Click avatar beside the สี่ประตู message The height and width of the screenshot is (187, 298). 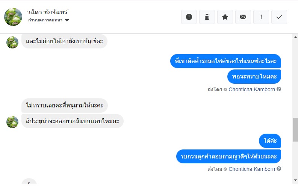12,122
